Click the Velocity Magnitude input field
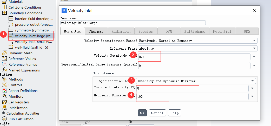Screen dimensions: 271x126 pyautogui.click(x=194, y=57)
